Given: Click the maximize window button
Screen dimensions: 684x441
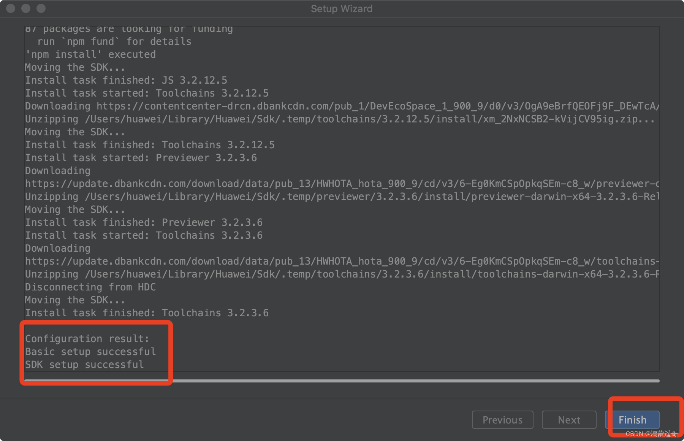Looking at the screenshot, I should tap(41, 8).
